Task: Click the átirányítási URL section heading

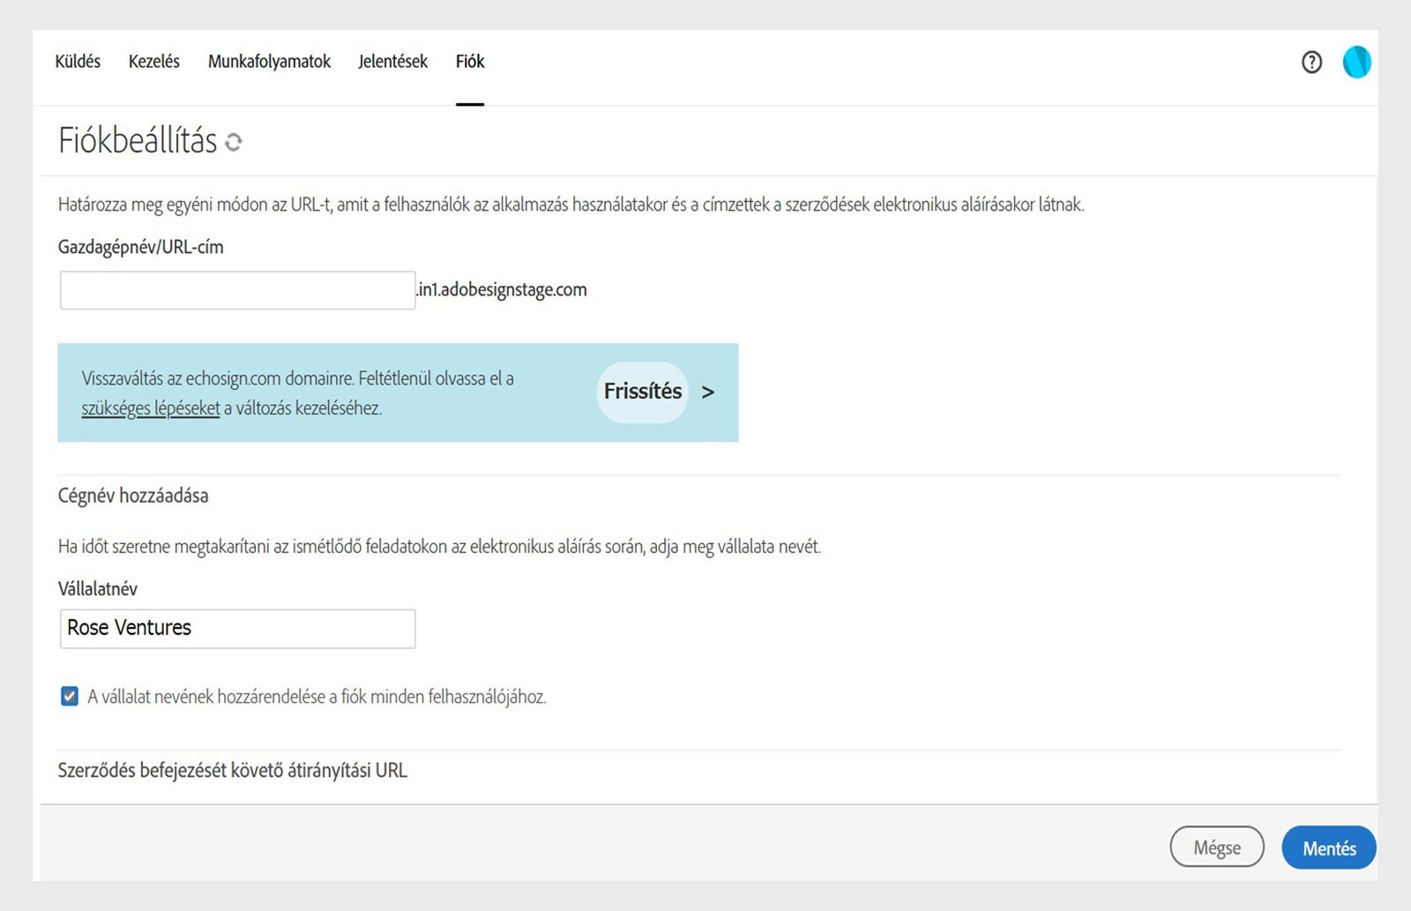Action: click(233, 771)
